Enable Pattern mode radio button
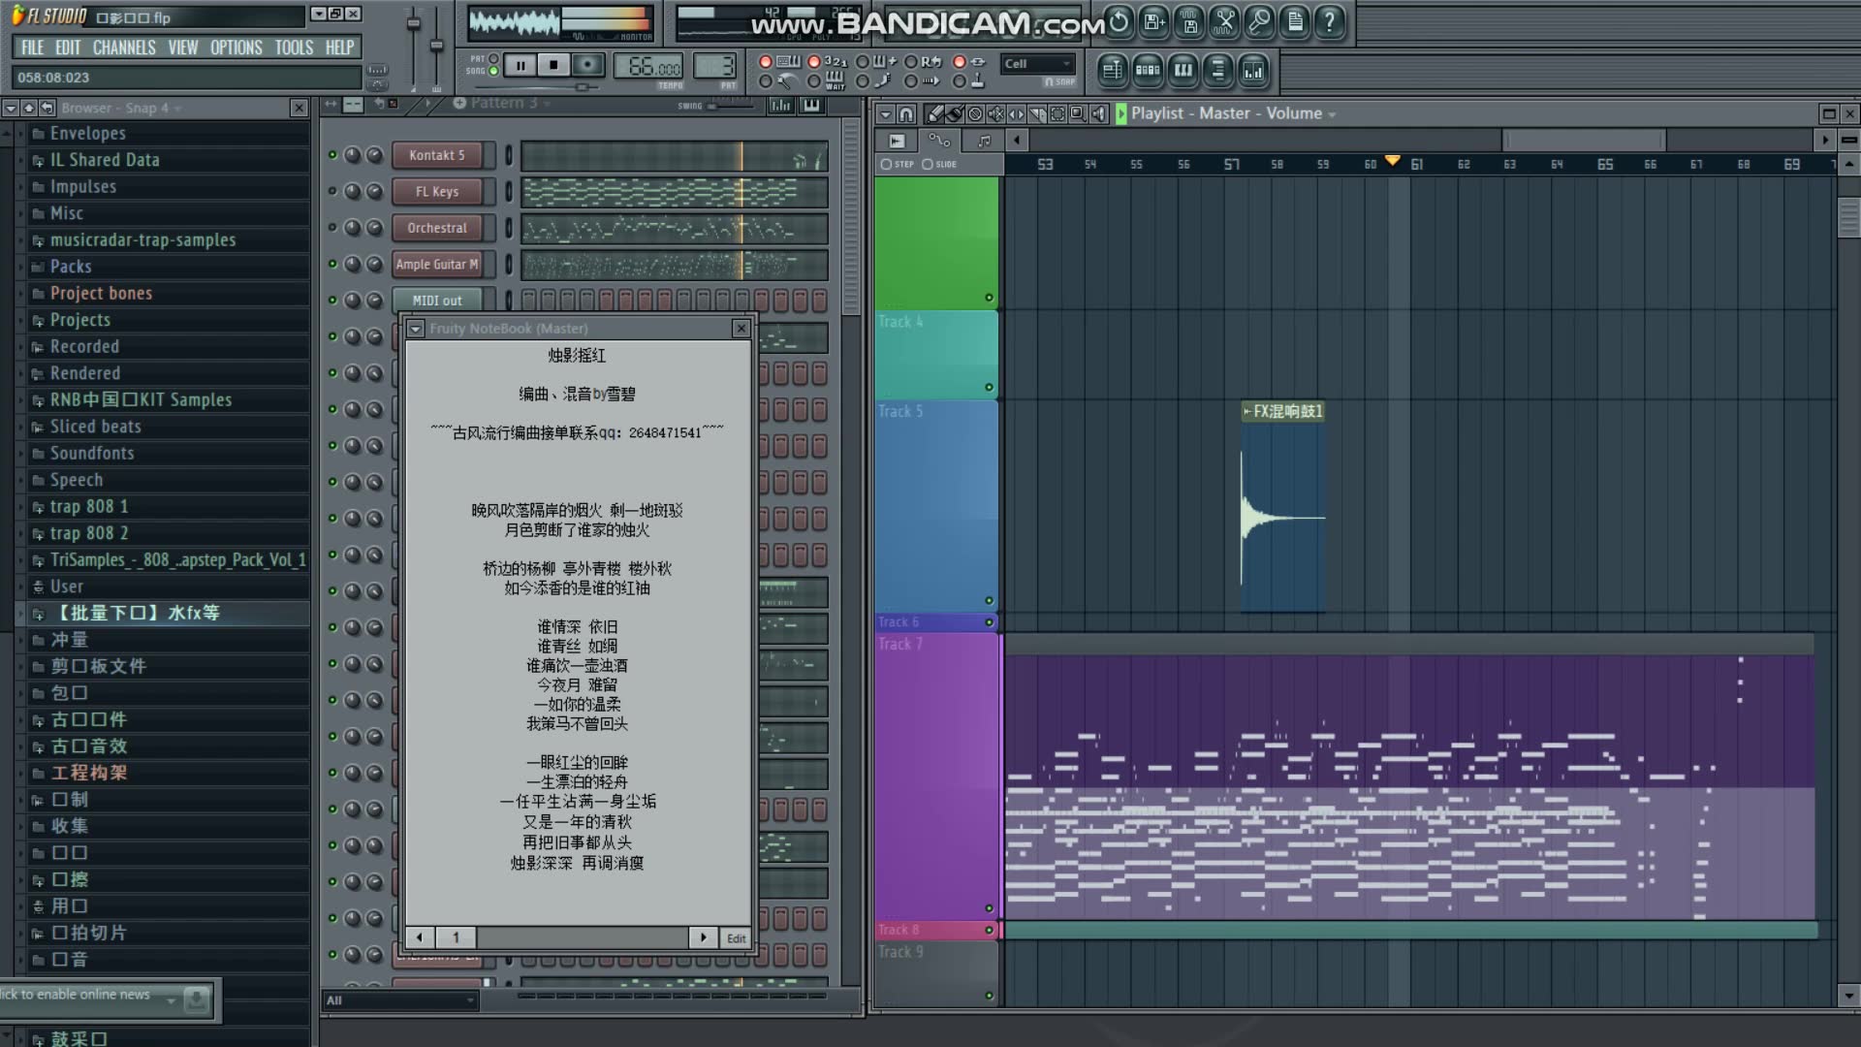 [493, 58]
